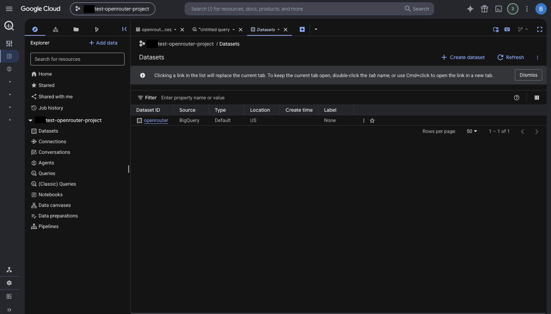This screenshot has height=314, width=551.
Task: Open the new tab options dropdown arrow
Action: 316,29
